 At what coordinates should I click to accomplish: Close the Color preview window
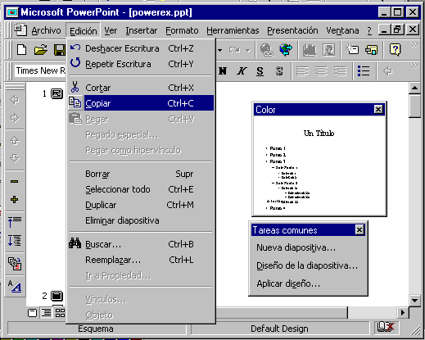(x=378, y=110)
